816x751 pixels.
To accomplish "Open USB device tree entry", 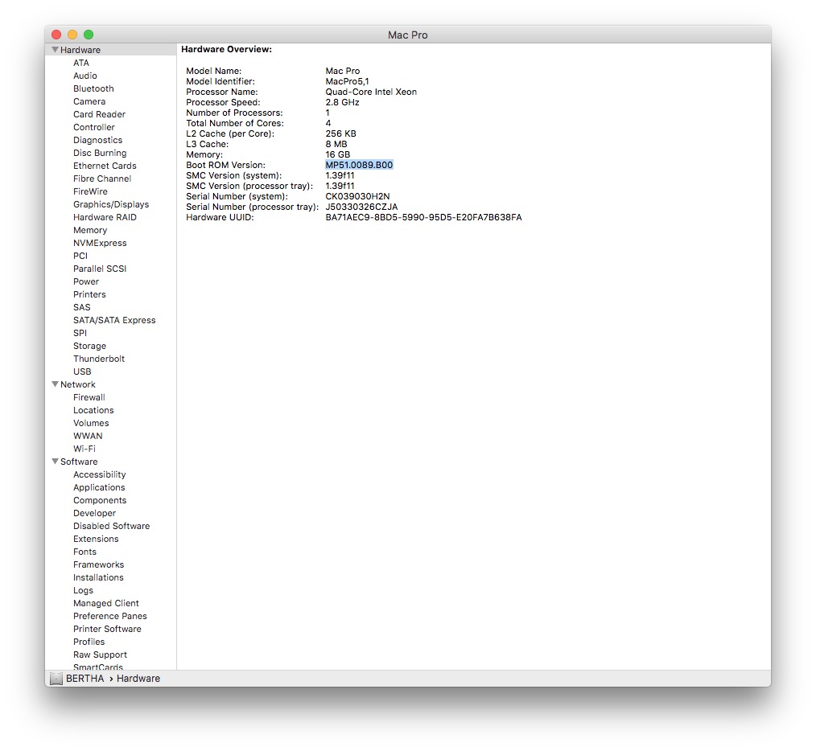I will pyautogui.click(x=82, y=371).
